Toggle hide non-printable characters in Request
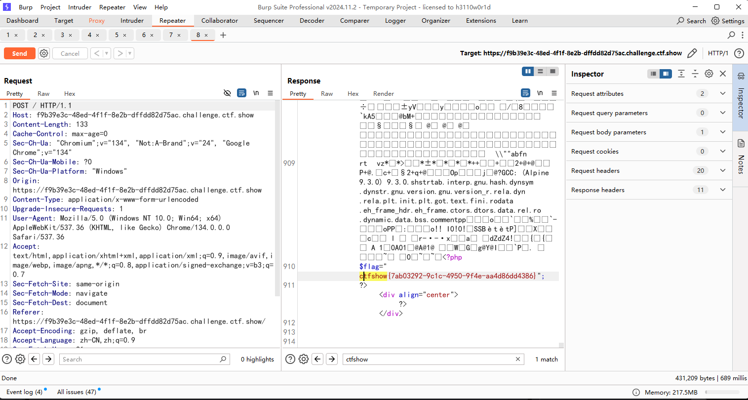748x400 pixels. [227, 93]
